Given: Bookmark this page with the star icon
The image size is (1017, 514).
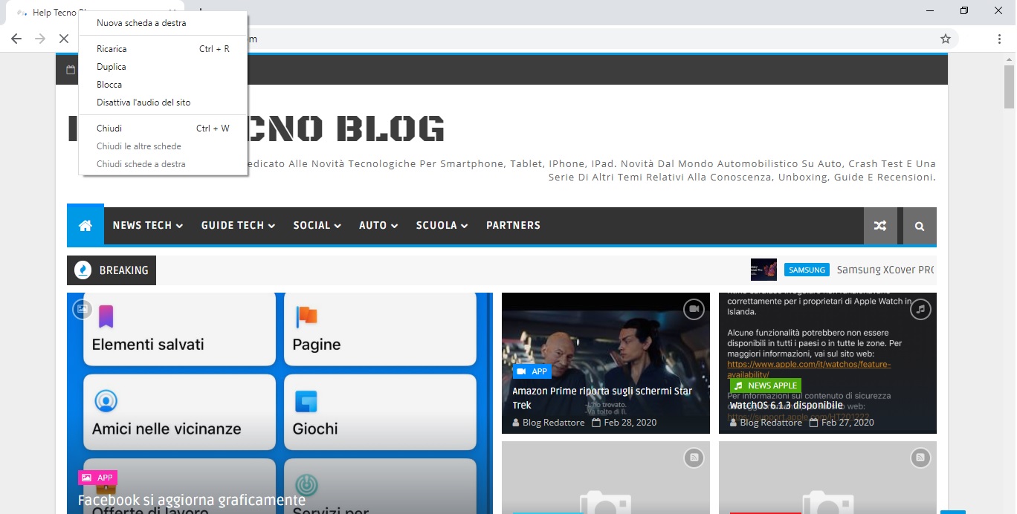Looking at the screenshot, I should tap(946, 39).
